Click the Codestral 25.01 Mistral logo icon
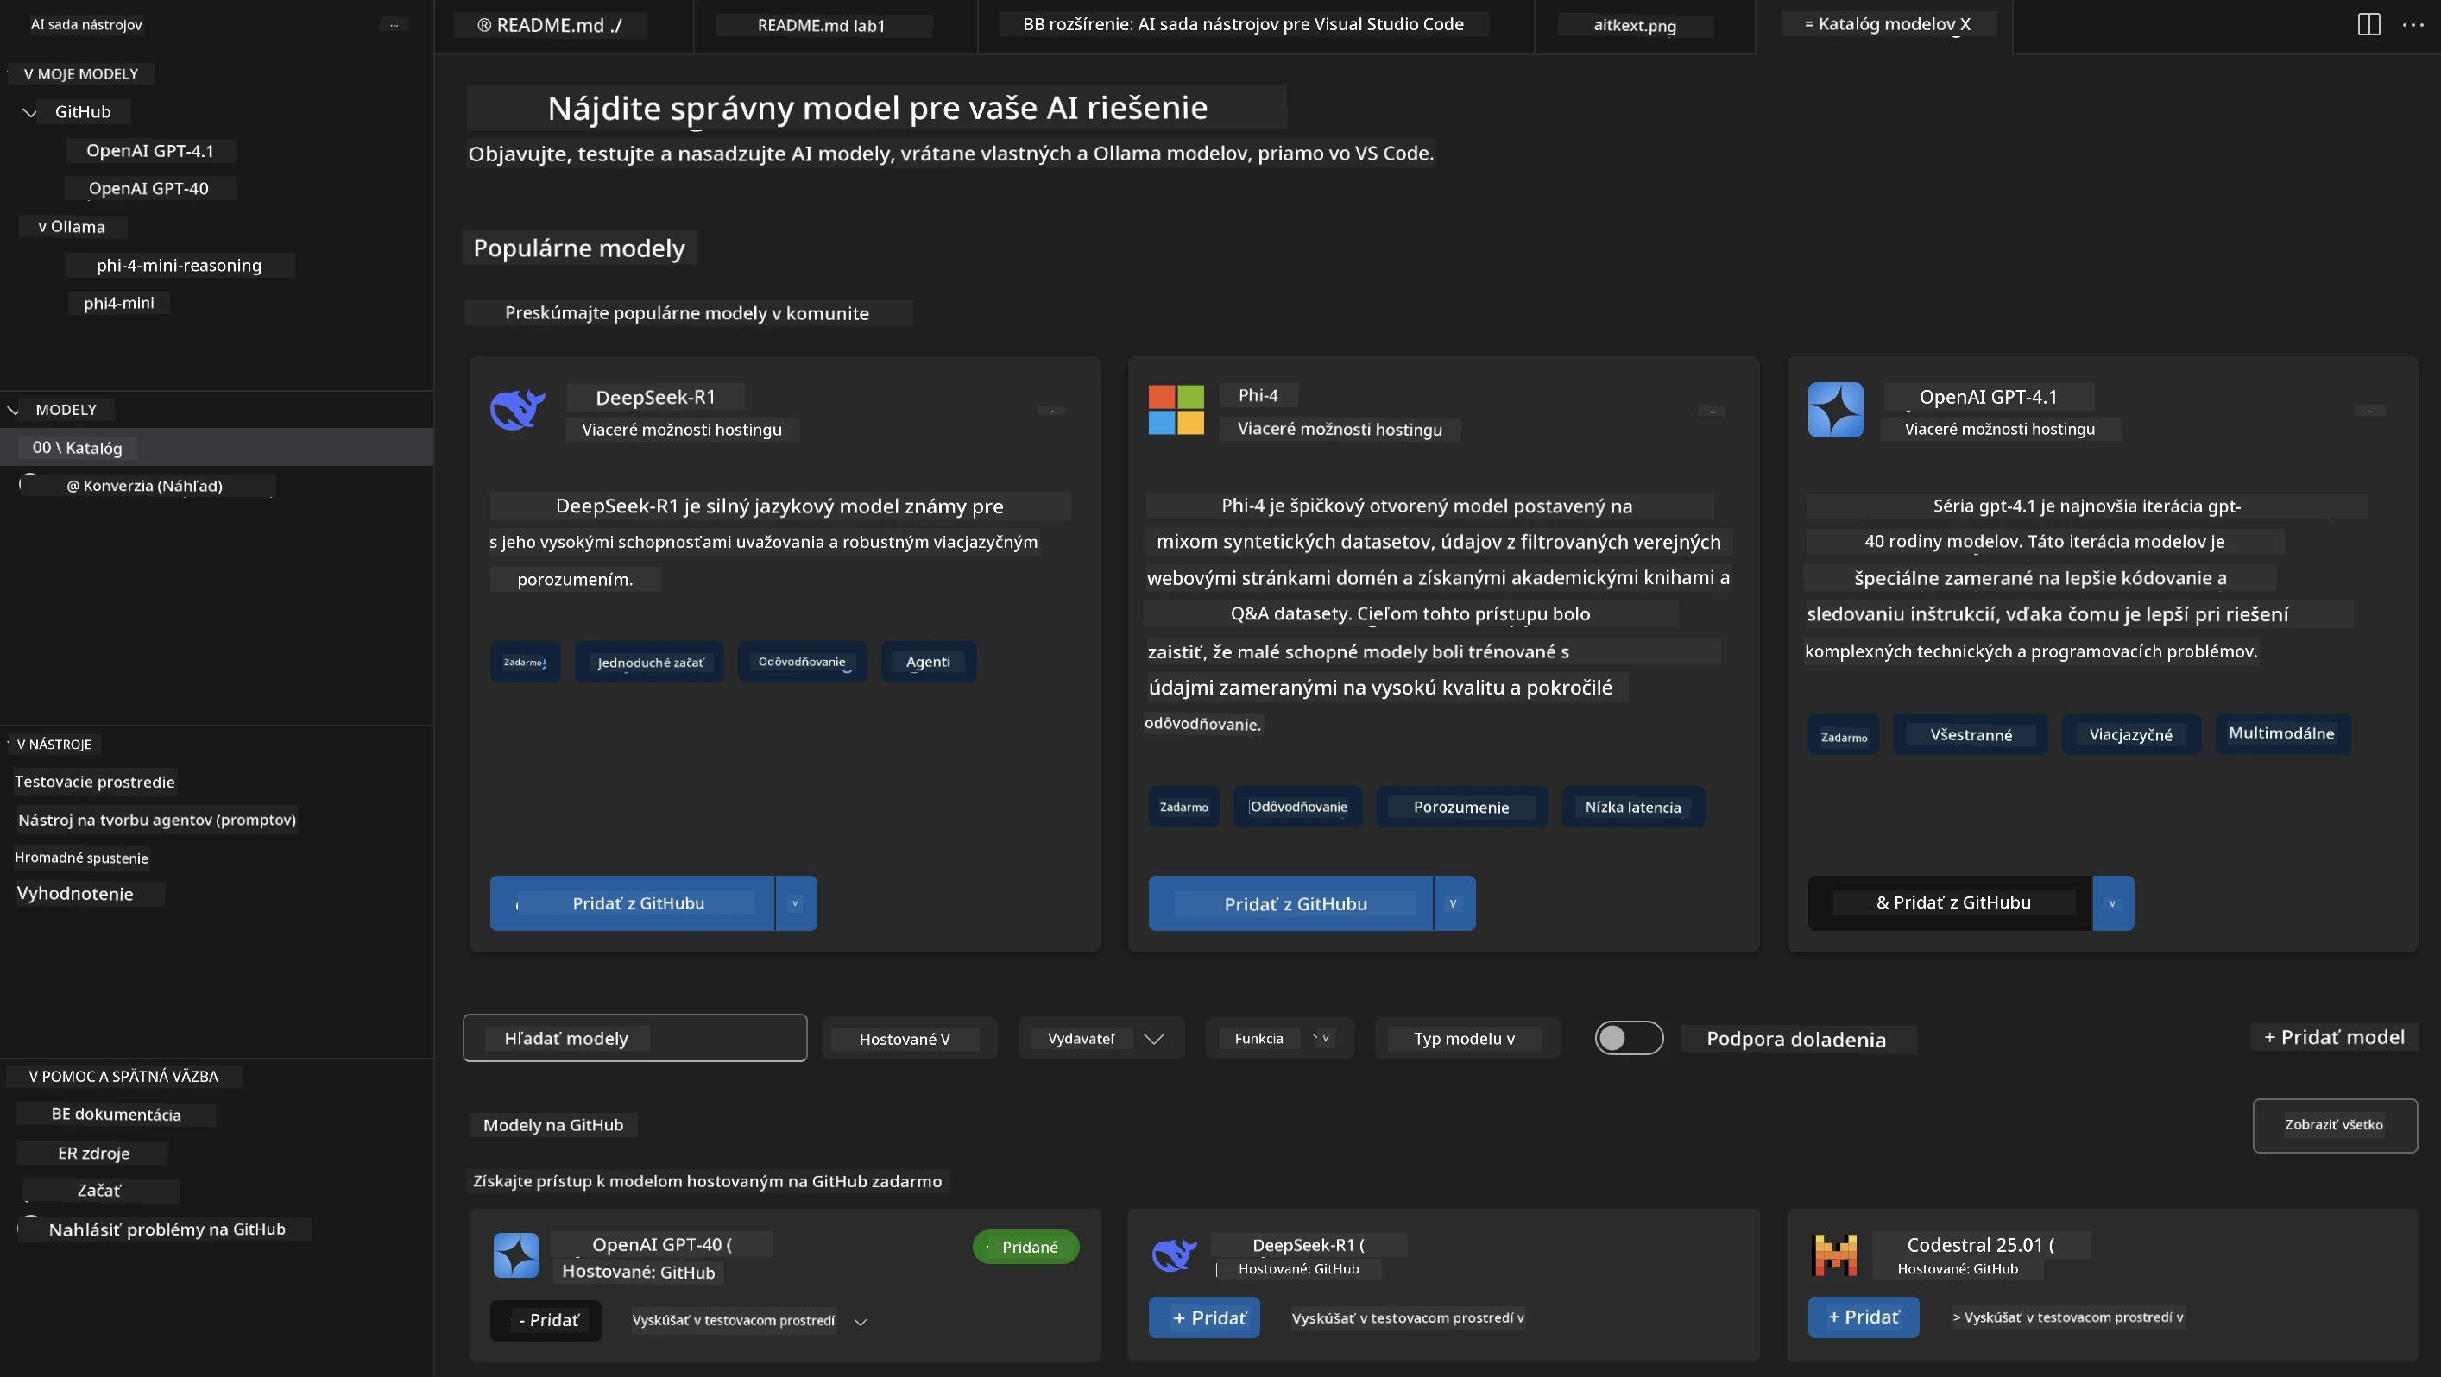2441x1377 pixels. point(1834,1255)
